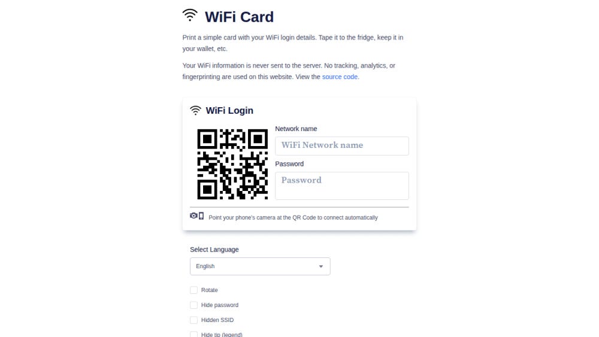Click the WiFi icon beside the WiFi Card title

190,16
